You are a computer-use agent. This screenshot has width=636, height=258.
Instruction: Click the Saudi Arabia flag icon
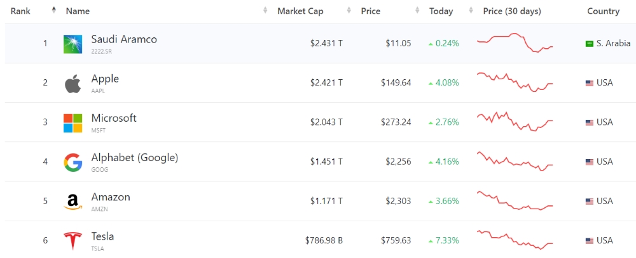pos(590,44)
